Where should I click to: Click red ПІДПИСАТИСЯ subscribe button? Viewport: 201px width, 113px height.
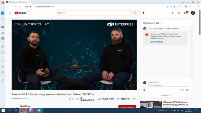[x=127, y=106]
